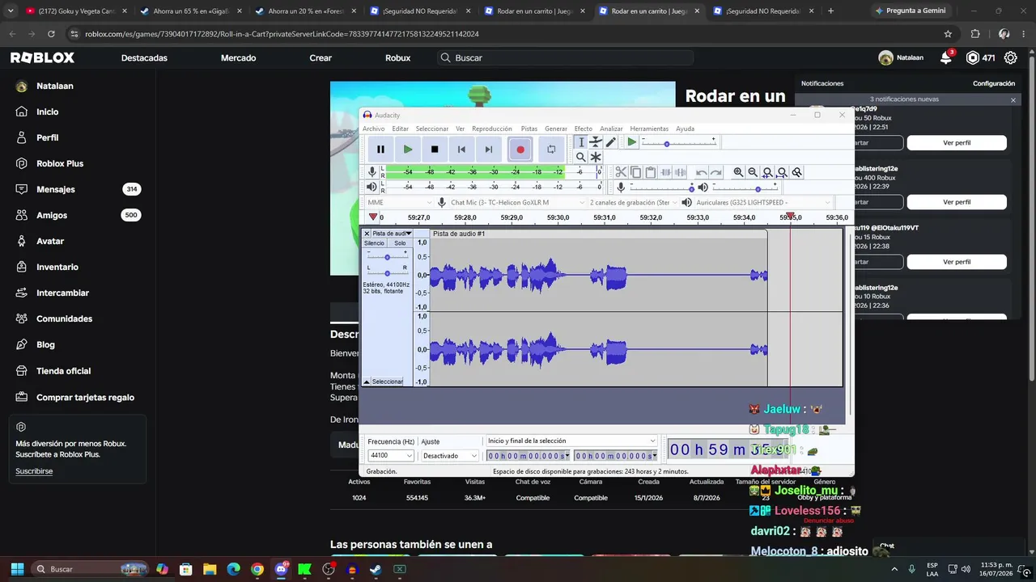The image size is (1036, 582).
Task: Open the Auriculares playback device dropdown
Action: [x=762, y=202]
